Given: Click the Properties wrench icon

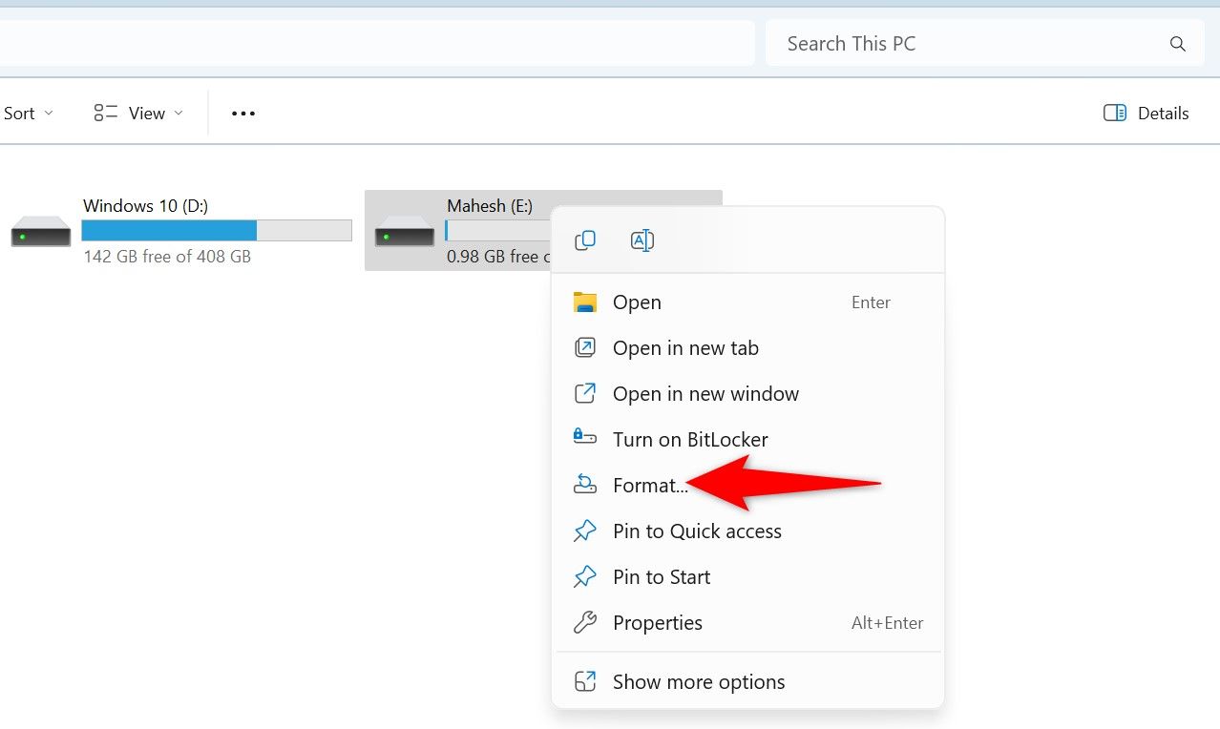Looking at the screenshot, I should [584, 623].
